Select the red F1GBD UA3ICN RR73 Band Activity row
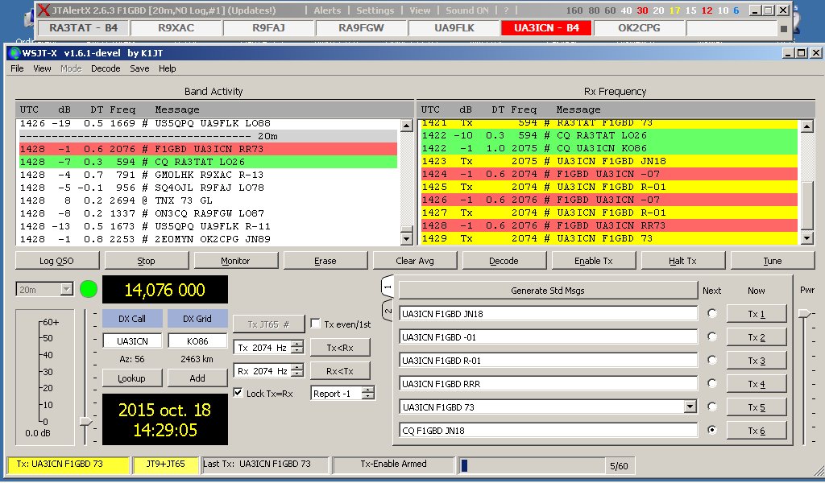The image size is (825, 483). (208, 149)
